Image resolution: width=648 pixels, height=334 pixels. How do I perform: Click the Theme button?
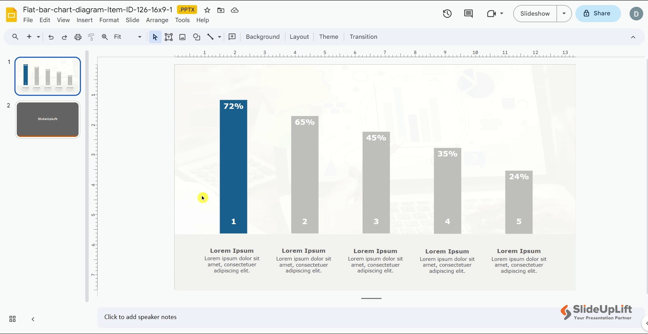pos(328,37)
